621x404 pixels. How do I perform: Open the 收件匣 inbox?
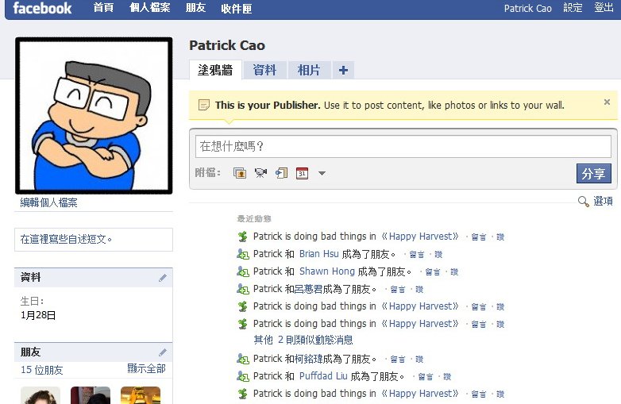point(237,8)
